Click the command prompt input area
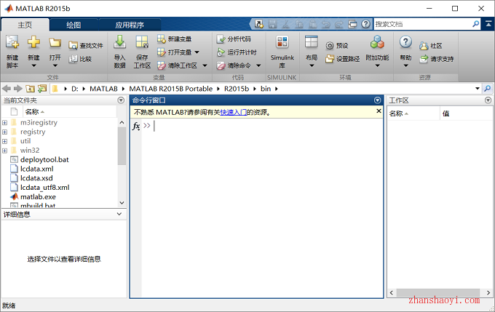The image size is (495, 312). tap(262, 126)
